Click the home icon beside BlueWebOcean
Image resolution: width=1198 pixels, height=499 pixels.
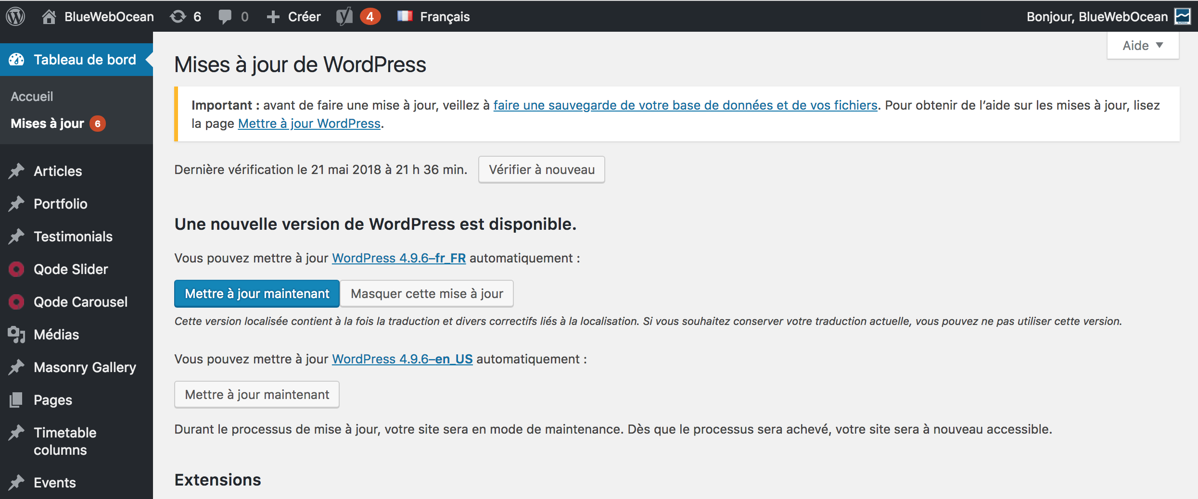[x=49, y=16]
